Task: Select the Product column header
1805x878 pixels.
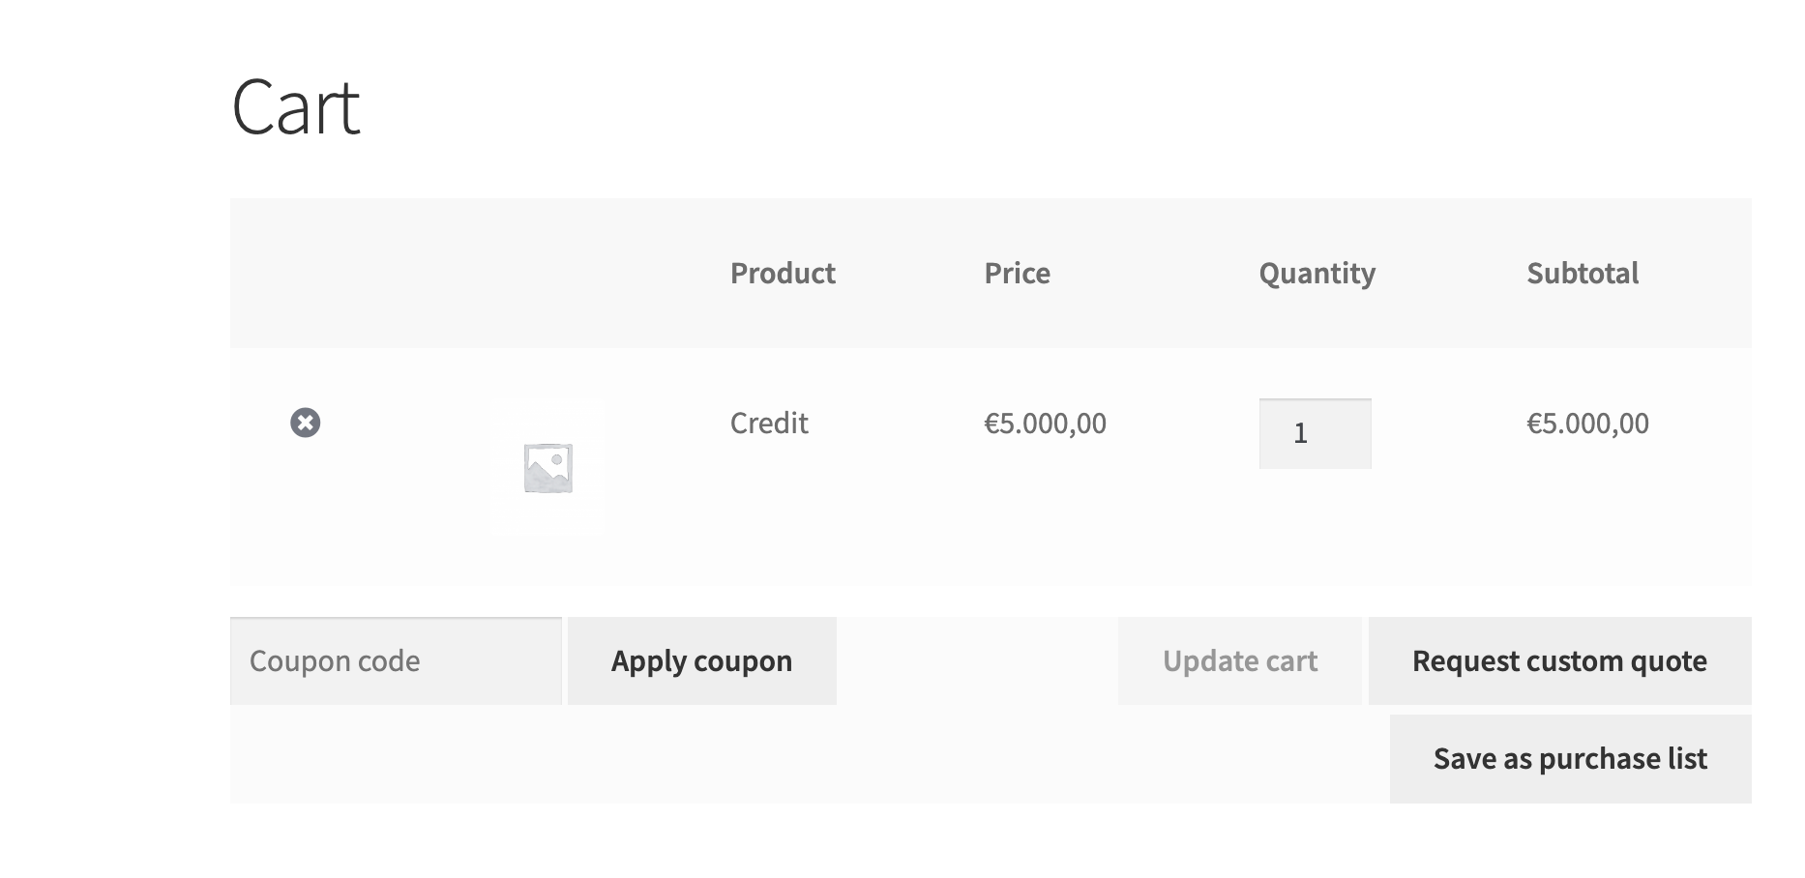Action: click(x=783, y=273)
